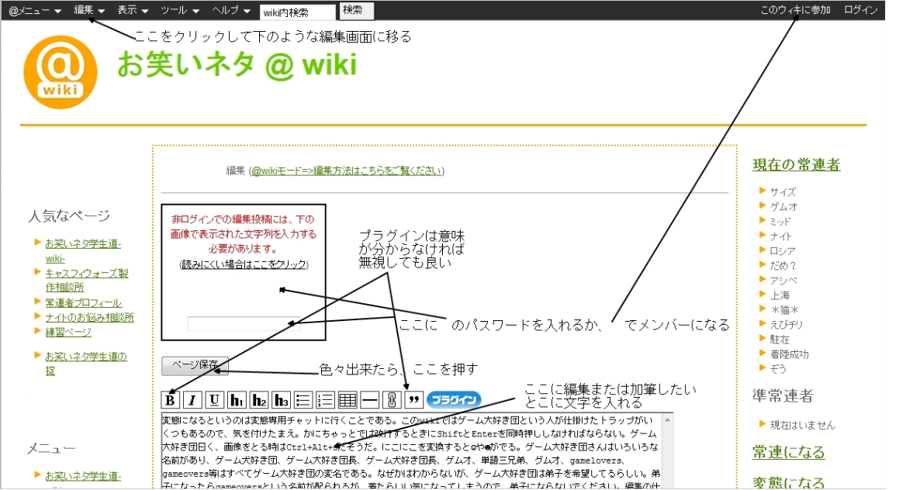920x490 pixels.
Task: Apply italic formatting with the I icon
Action: (x=192, y=400)
